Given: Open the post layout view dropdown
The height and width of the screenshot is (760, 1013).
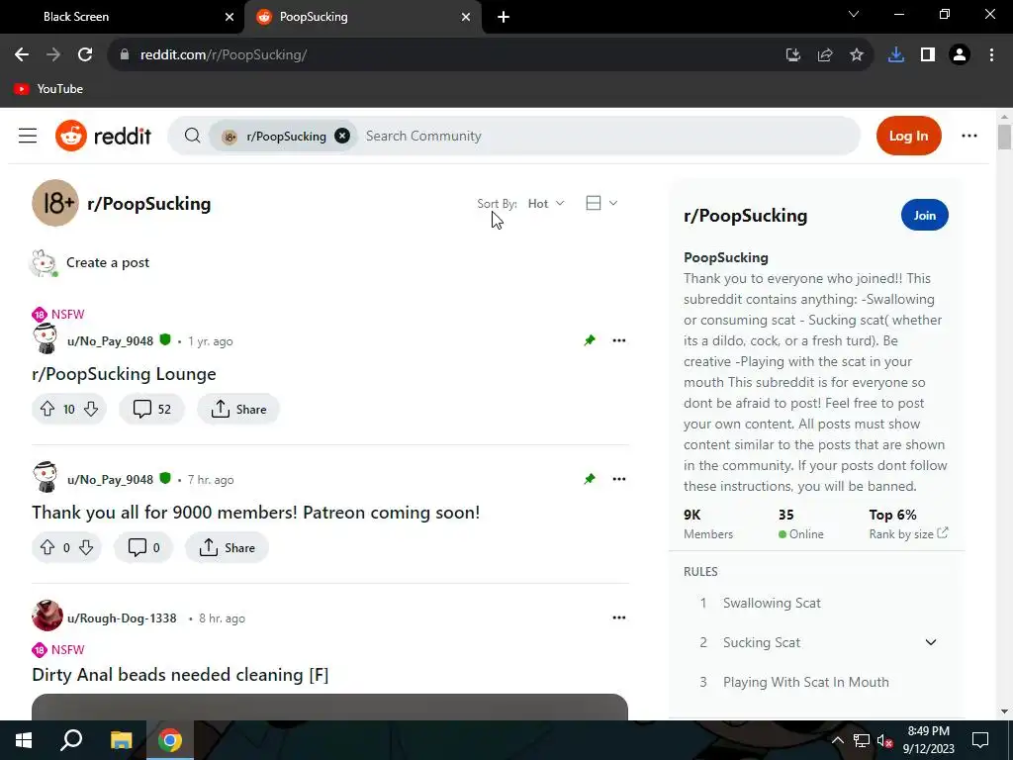Looking at the screenshot, I should tap(601, 203).
